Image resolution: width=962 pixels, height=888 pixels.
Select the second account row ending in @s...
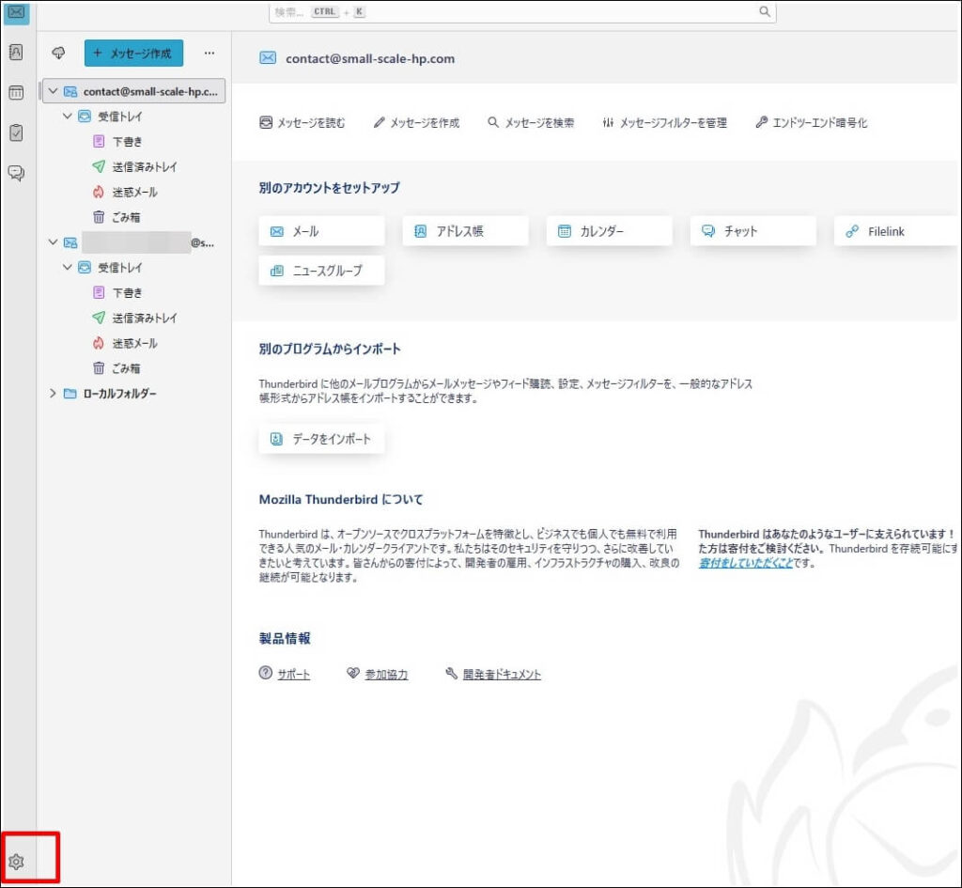tap(133, 242)
